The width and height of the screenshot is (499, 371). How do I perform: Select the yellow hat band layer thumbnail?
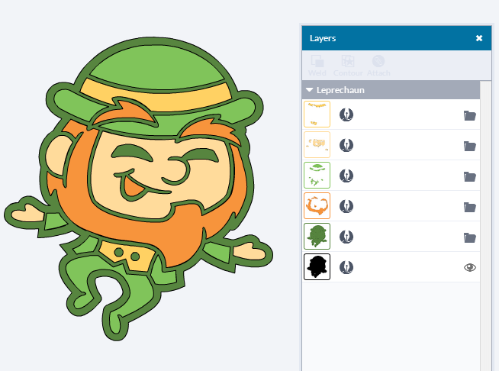tap(317, 115)
